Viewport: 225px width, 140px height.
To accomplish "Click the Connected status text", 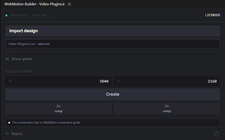I will (x=30, y=15).
